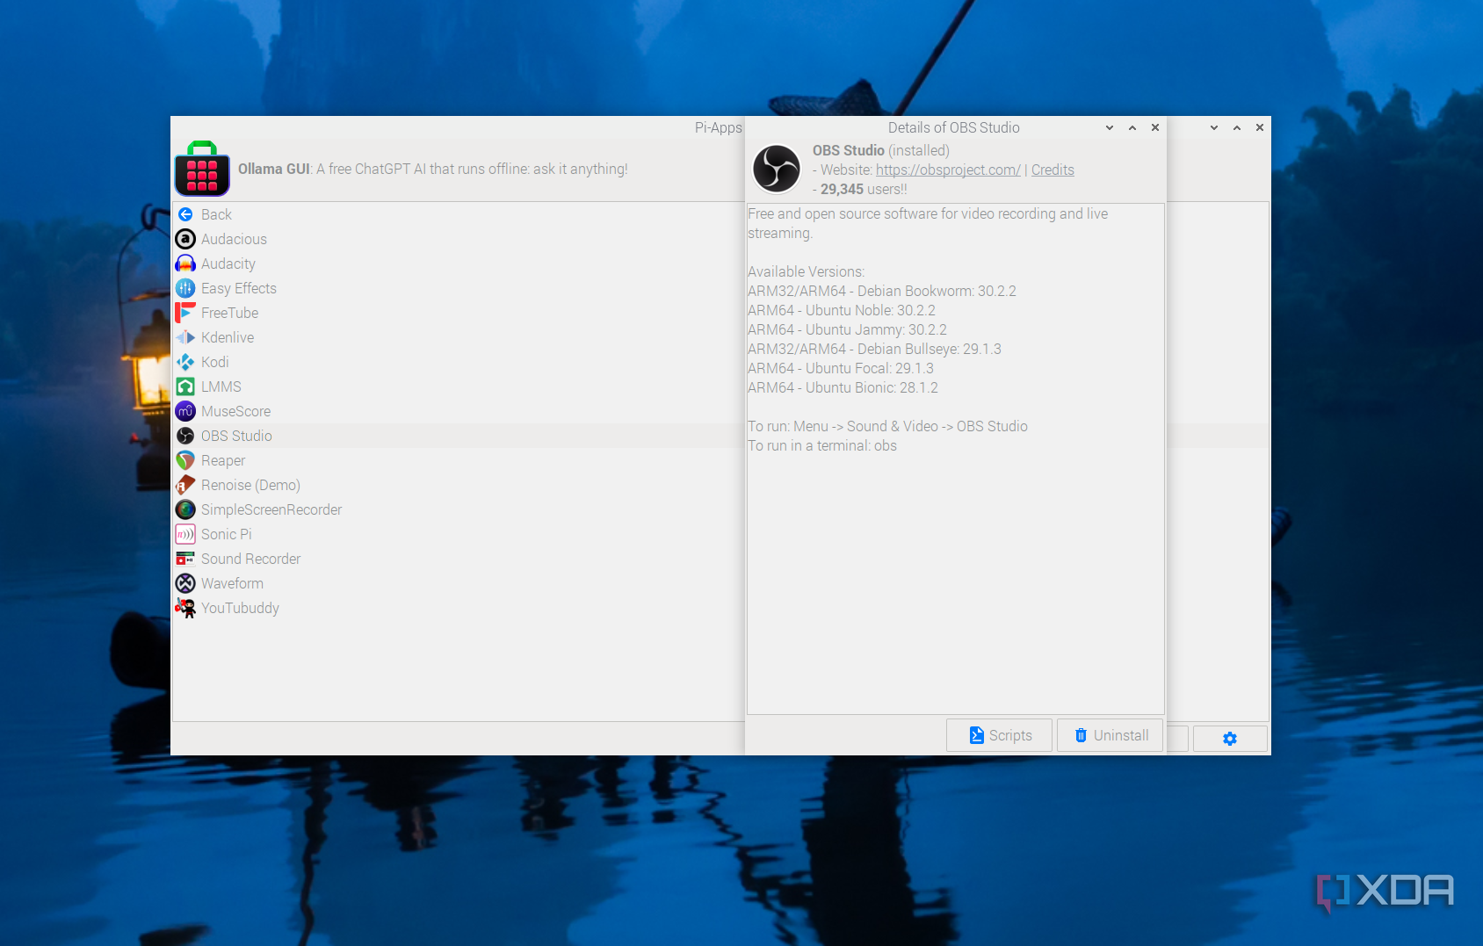The height and width of the screenshot is (946, 1483).
Task: Select the Renoise (Demo) icon
Action: pyautogui.click(x=185, y=485)
